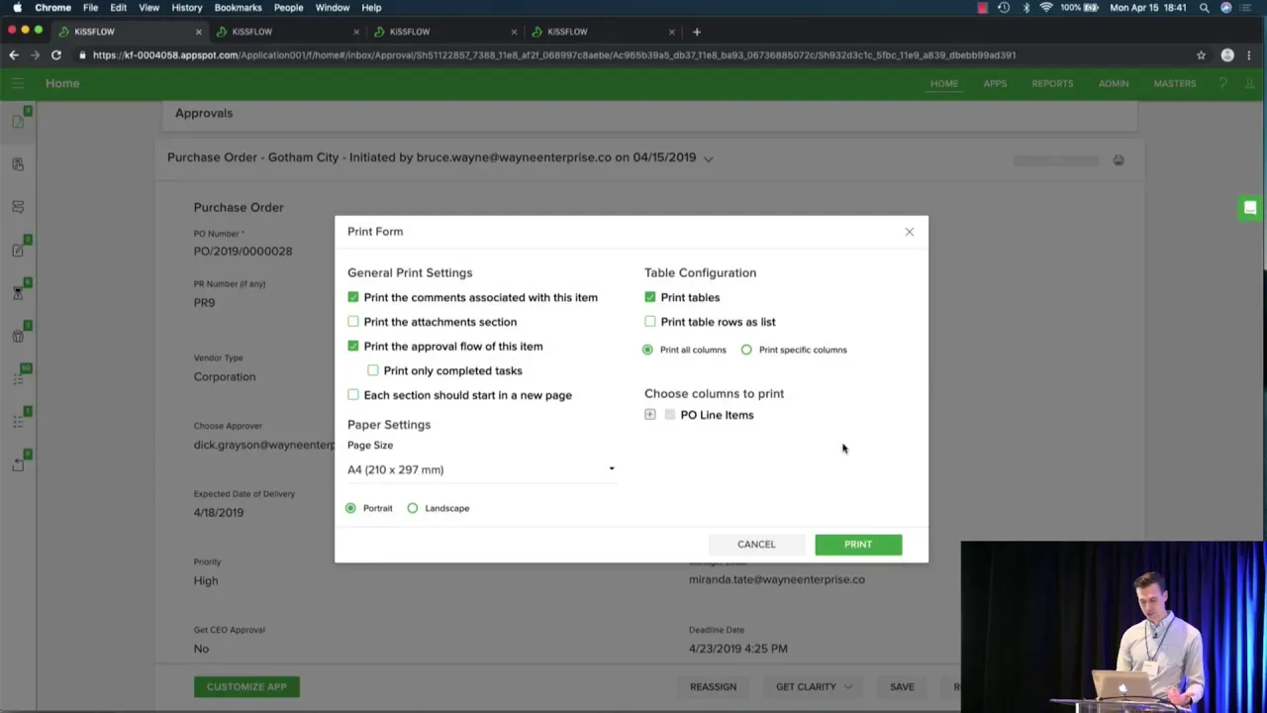Open the People menu

coord(288,8)
